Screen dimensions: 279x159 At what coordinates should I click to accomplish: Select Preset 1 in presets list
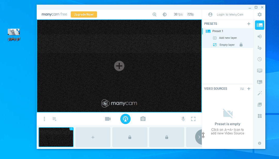(228, 31)
